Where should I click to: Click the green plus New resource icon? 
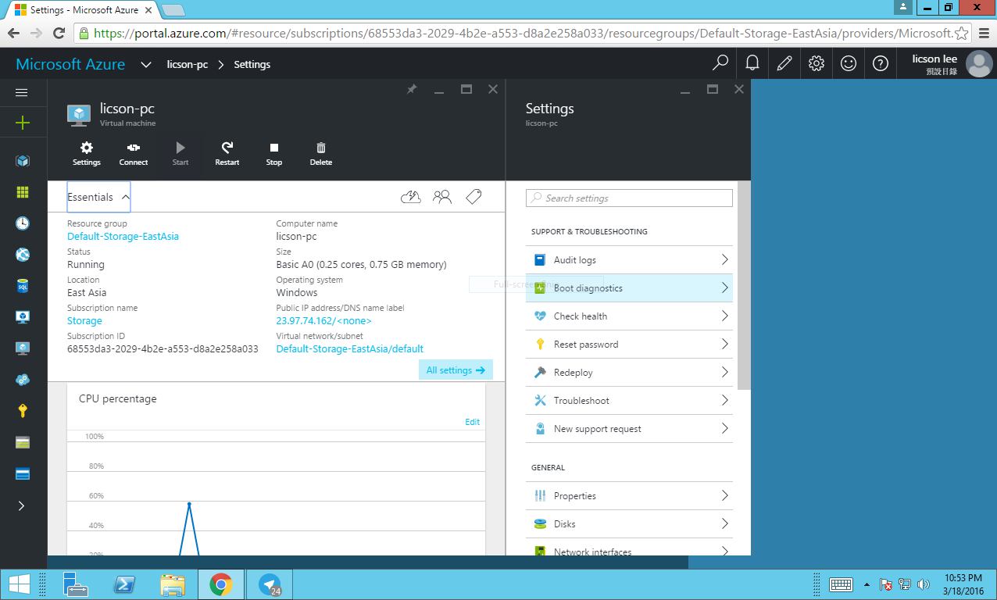[x=22, y=123]
